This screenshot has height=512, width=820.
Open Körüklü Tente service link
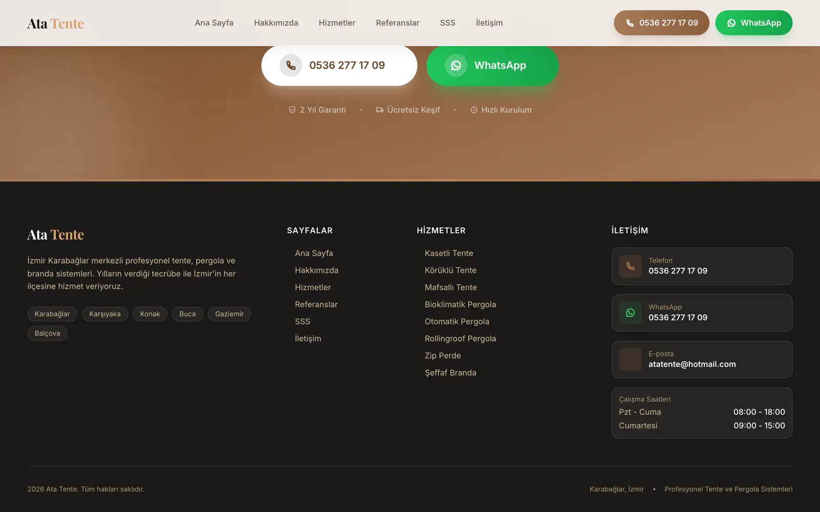click(x=450, y=270)
